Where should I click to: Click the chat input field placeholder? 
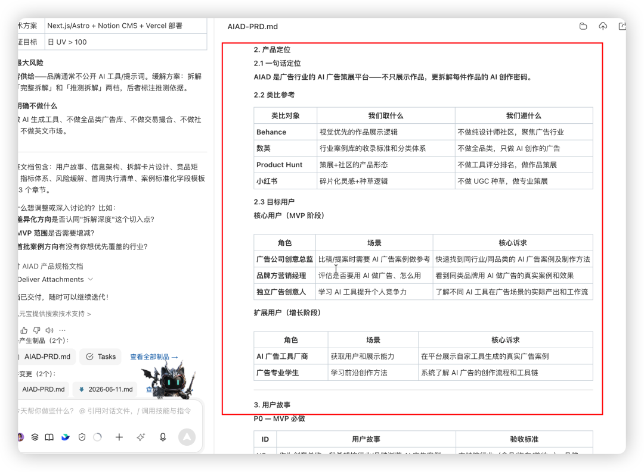coord(105,411)
